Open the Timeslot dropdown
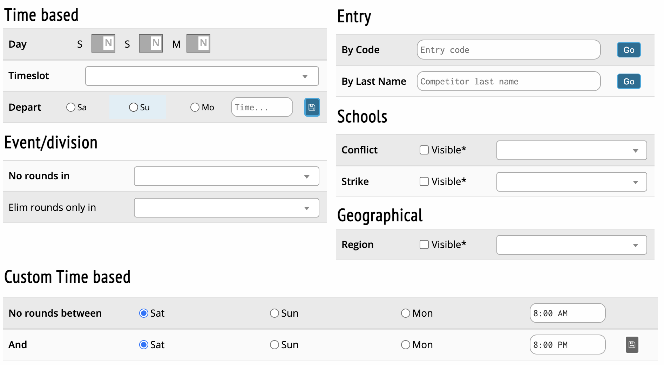 [202, 76]
